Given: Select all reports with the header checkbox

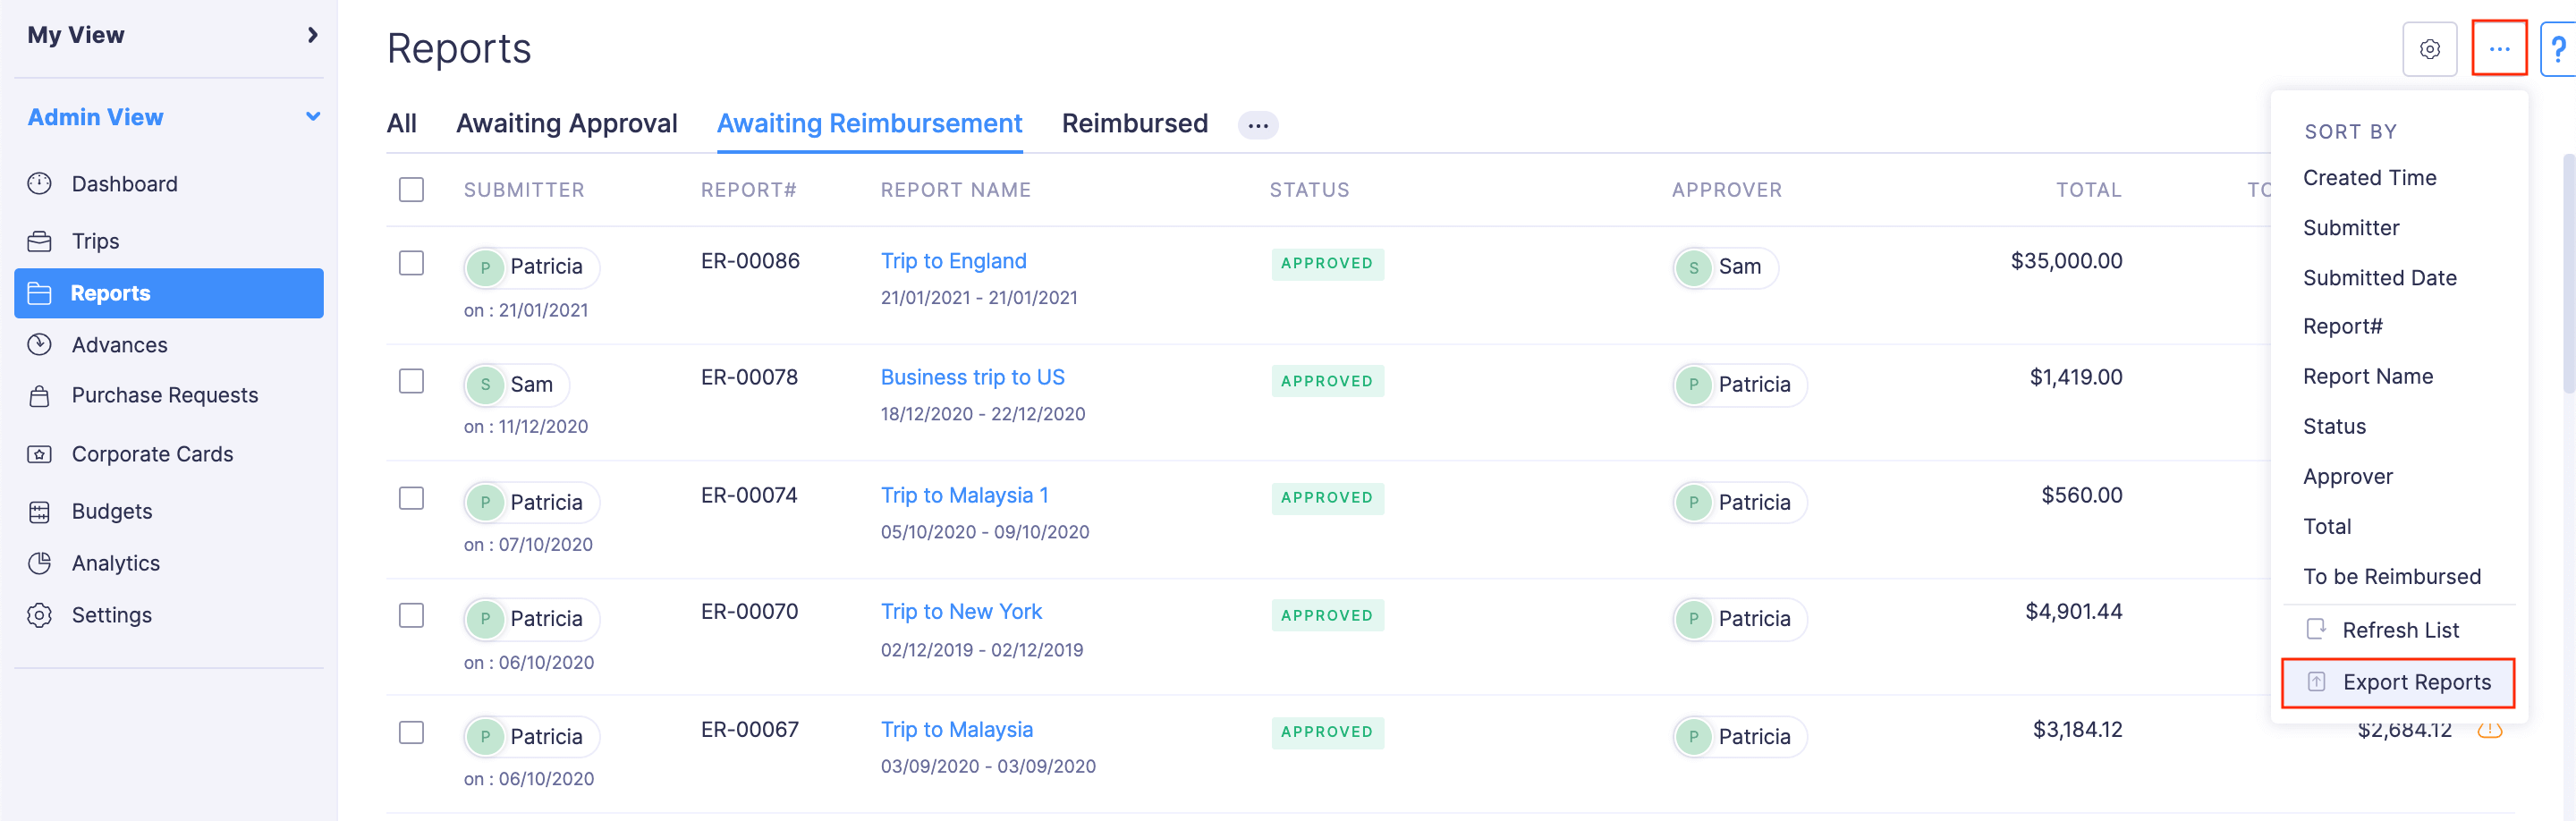Looking at the screenshot, I should (x=411, y=189).
